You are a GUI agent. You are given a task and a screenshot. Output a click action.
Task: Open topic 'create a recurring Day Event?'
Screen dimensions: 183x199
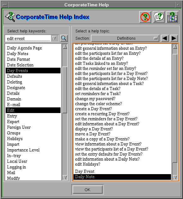click(x=102, y=114)
